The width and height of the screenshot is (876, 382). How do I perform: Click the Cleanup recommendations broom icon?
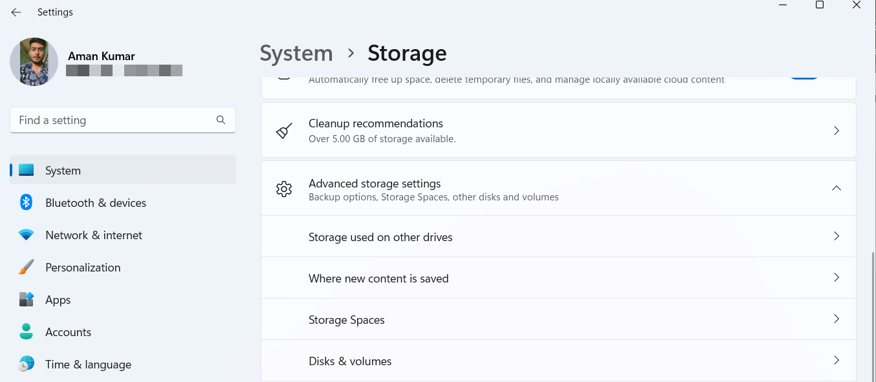(x=284, y=131)
